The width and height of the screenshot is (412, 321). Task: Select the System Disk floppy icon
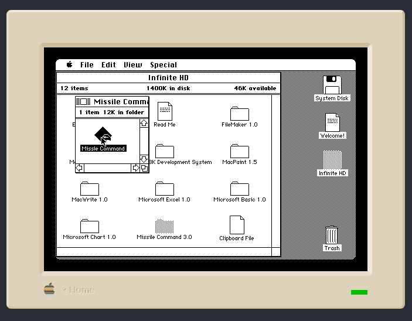click(332, 85)
